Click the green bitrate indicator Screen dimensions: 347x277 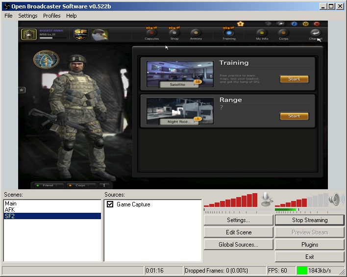click(x=302, y=271)
